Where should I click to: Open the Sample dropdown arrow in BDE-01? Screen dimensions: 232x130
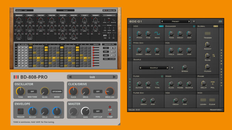coord(172,68)
